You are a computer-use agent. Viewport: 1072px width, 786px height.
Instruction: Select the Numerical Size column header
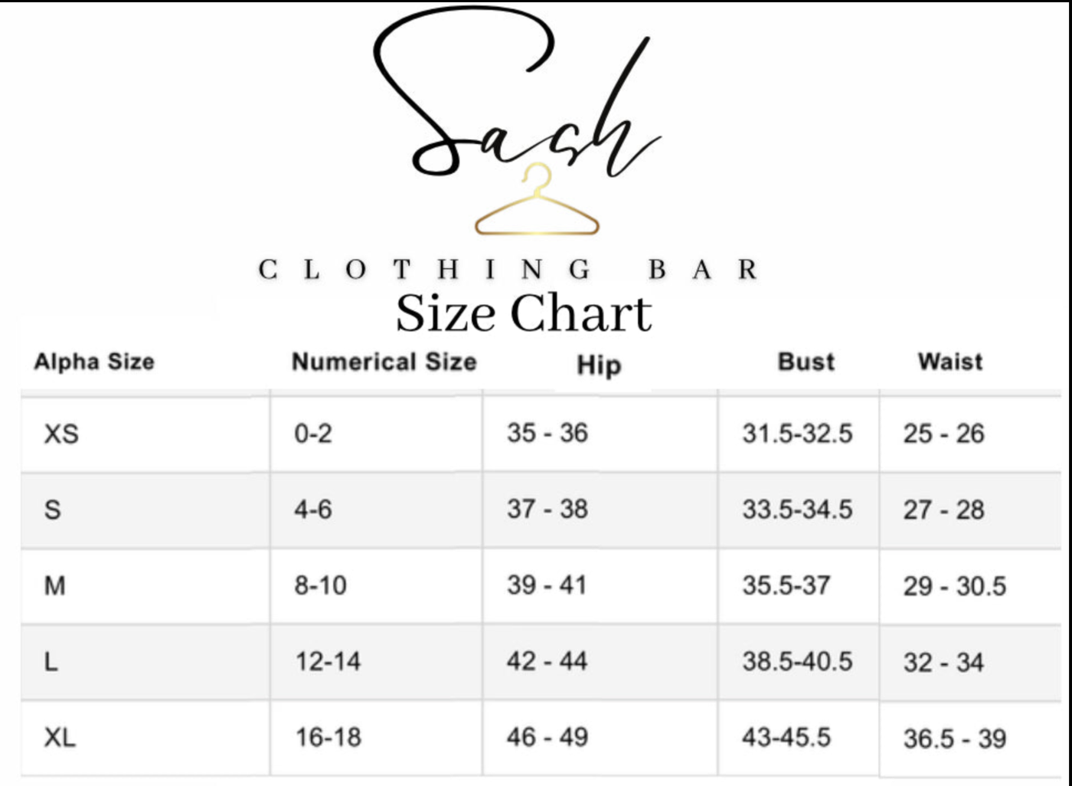(384, 362)
